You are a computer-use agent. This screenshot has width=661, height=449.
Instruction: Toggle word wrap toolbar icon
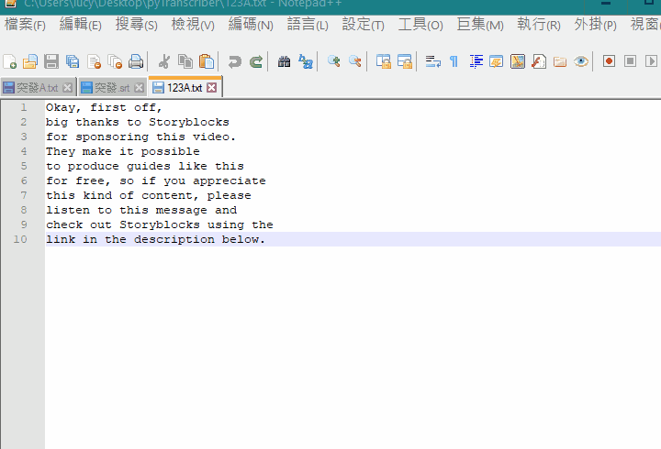[433, 62]
